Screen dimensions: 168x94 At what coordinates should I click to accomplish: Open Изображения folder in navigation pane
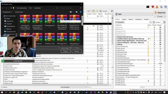10,26
